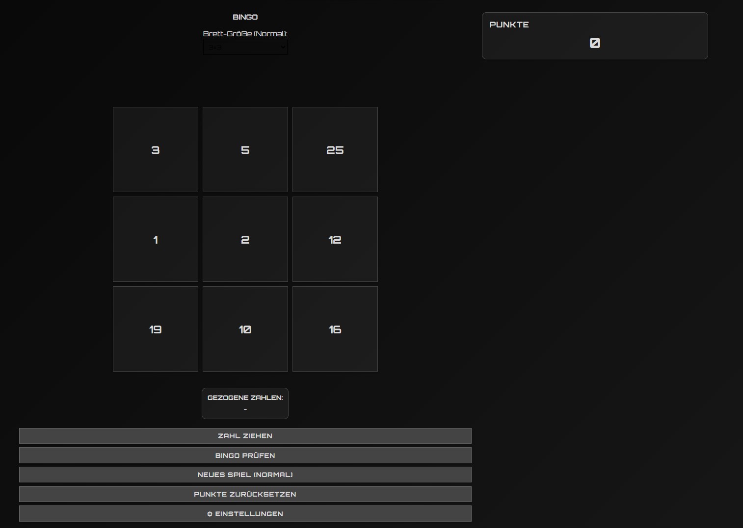This screenshot has width=743, height=528.
Task: Click the Brett-Größe (Normal) label
Action: pyautogui.click(x=245, y=34)
